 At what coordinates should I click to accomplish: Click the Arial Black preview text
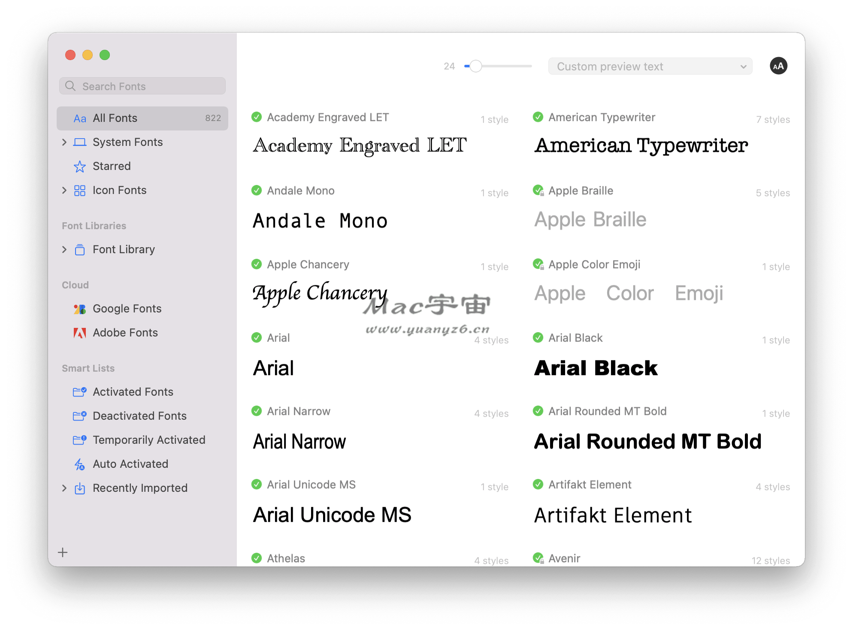point(596,368)
